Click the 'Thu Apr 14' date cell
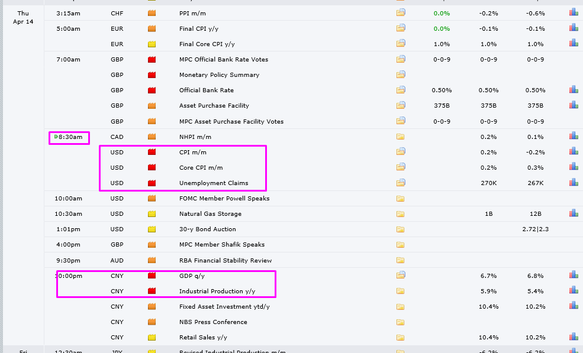Image resolution: width=583 pixels, height=353 pixels. point(23,18)
